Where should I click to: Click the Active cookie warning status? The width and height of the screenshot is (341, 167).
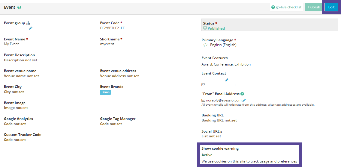tap(207, 155)
